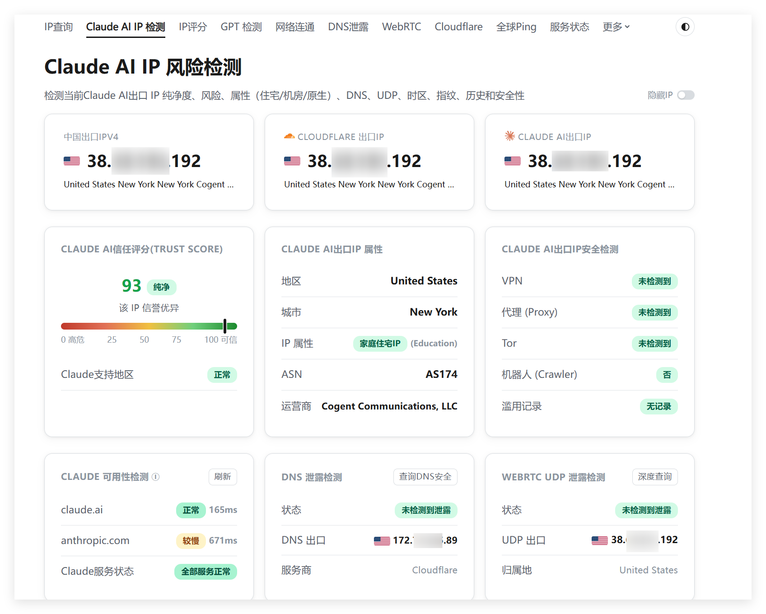Click 深度查询 button
Screen dimensions: 766x614
[654, 477]
